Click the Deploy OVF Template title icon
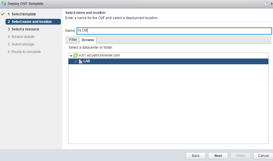The height and width of the screenshot is (161, 273). 4,4
